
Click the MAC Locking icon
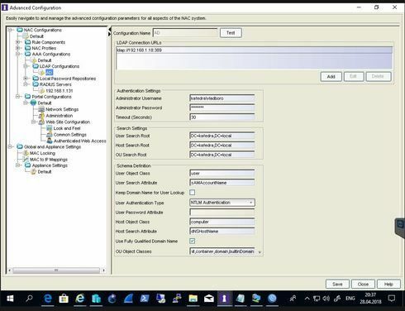26,153
